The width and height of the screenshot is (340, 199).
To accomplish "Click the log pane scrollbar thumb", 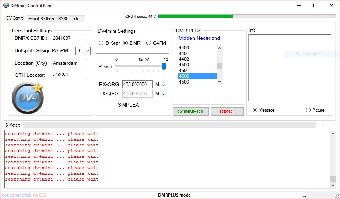I will click(333, 179).
